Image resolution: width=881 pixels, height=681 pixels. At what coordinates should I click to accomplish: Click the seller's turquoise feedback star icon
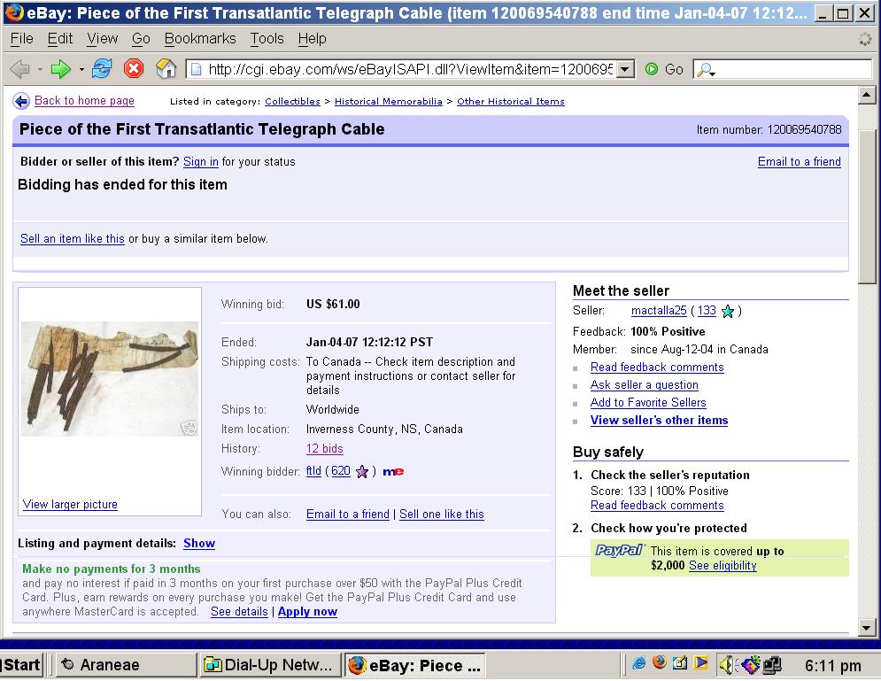point(728,311)
